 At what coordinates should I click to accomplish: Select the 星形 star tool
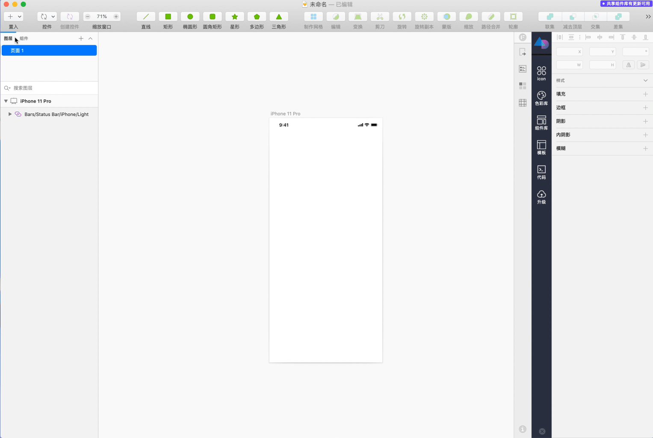pyautogui.click(x=235, y=17)
